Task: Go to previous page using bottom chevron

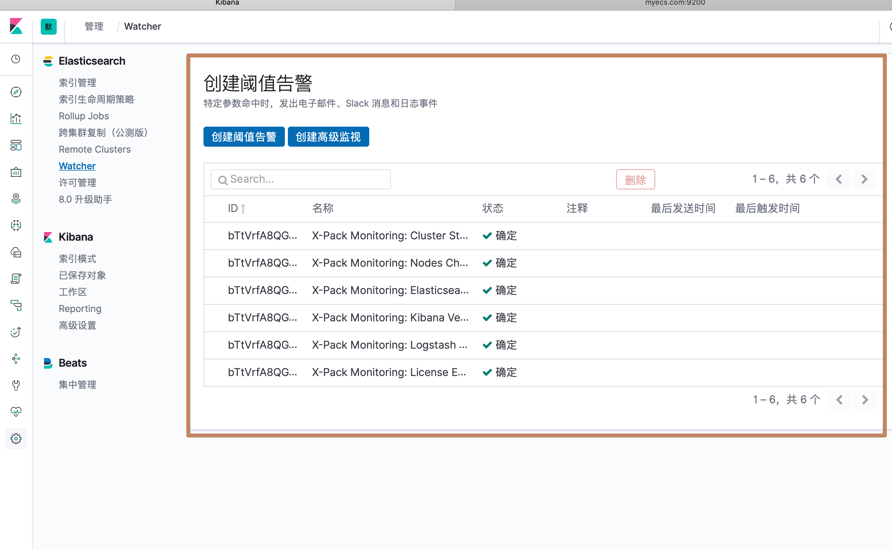Action: click(839, 400)
